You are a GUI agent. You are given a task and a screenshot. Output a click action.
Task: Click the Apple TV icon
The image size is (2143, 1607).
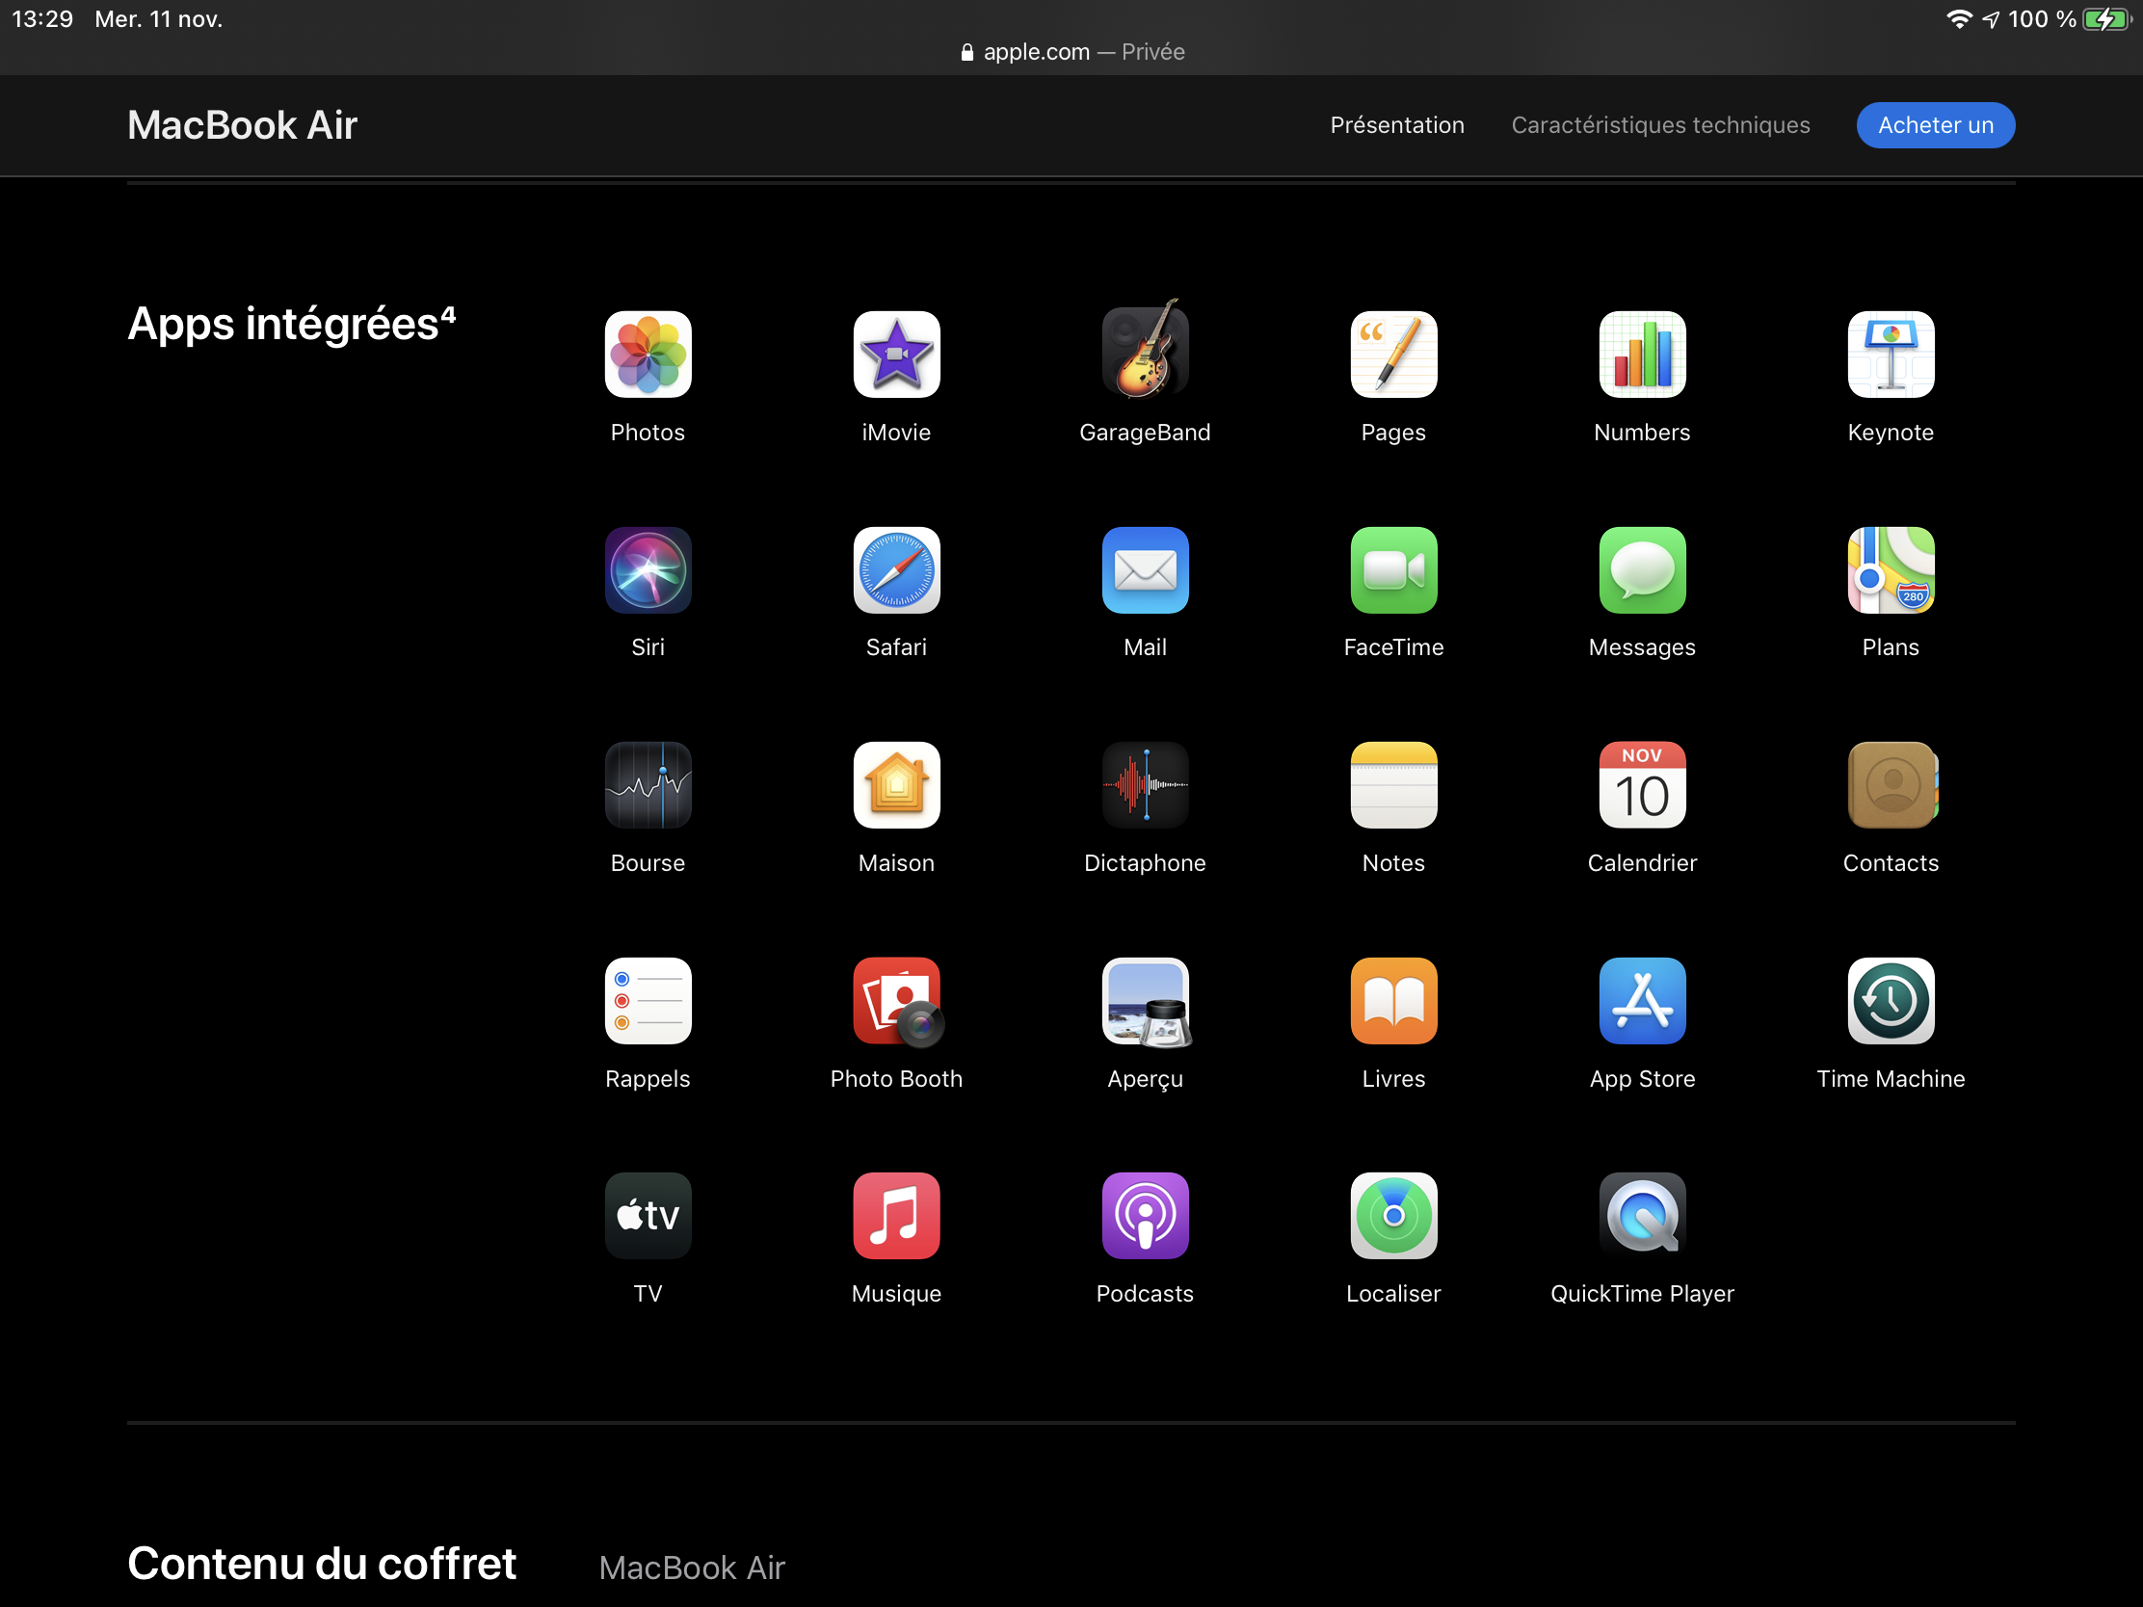[x=648, y=1216]
